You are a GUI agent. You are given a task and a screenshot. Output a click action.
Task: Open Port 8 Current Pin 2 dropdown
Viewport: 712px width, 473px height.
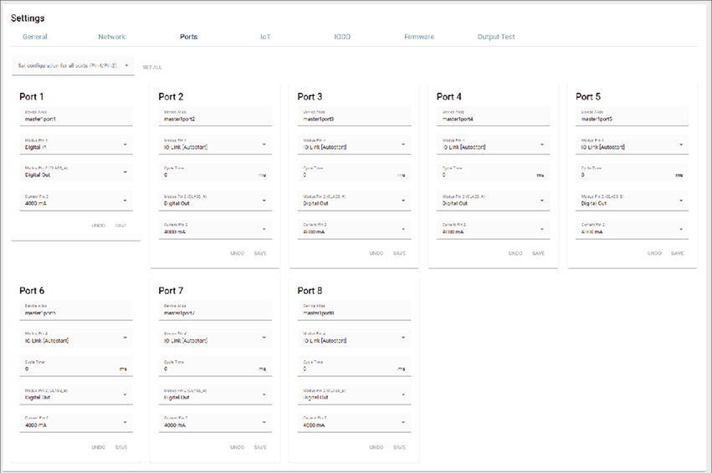tap(354, 423)
